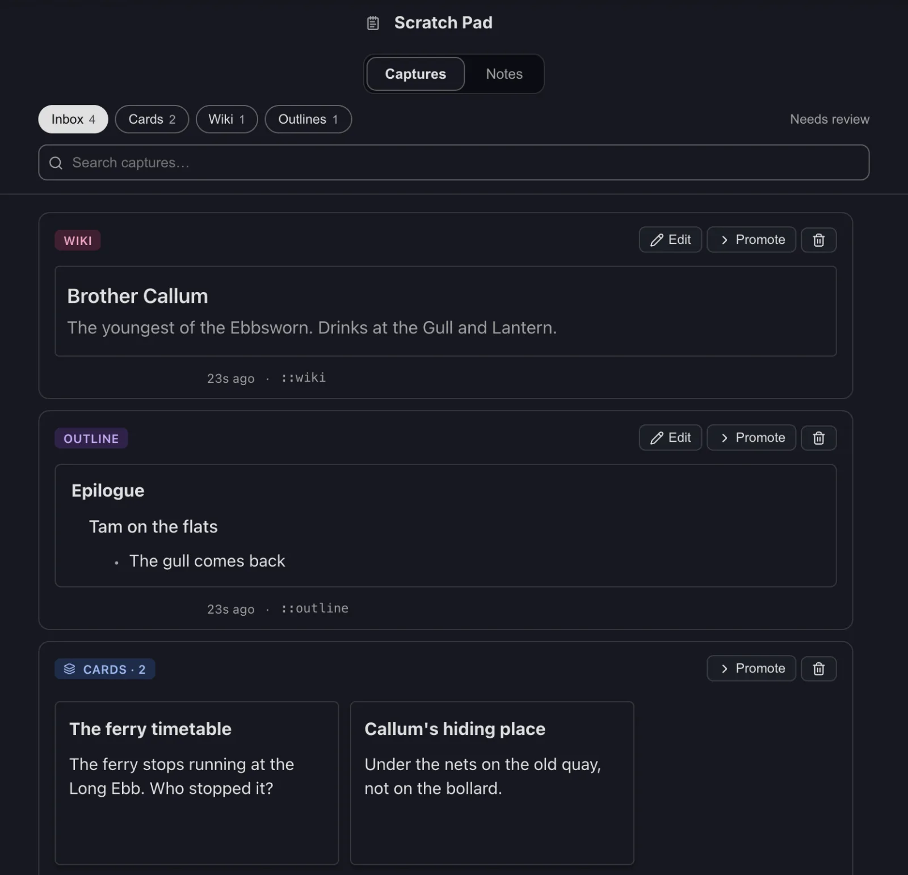The image size is (908, 875).
Task: Delete the Brother Callum wiki capture
Action: (818, 240)
